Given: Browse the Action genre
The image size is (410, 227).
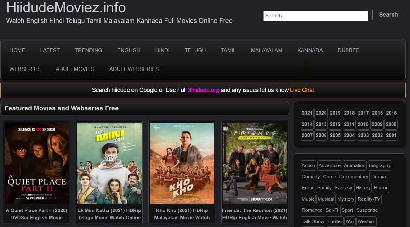Looking at the screenshot, I should (x=308, y=165).
